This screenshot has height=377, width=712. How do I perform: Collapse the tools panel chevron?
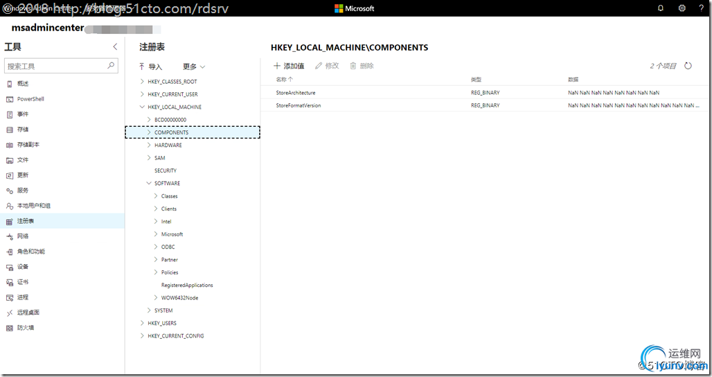click(115, 46)
